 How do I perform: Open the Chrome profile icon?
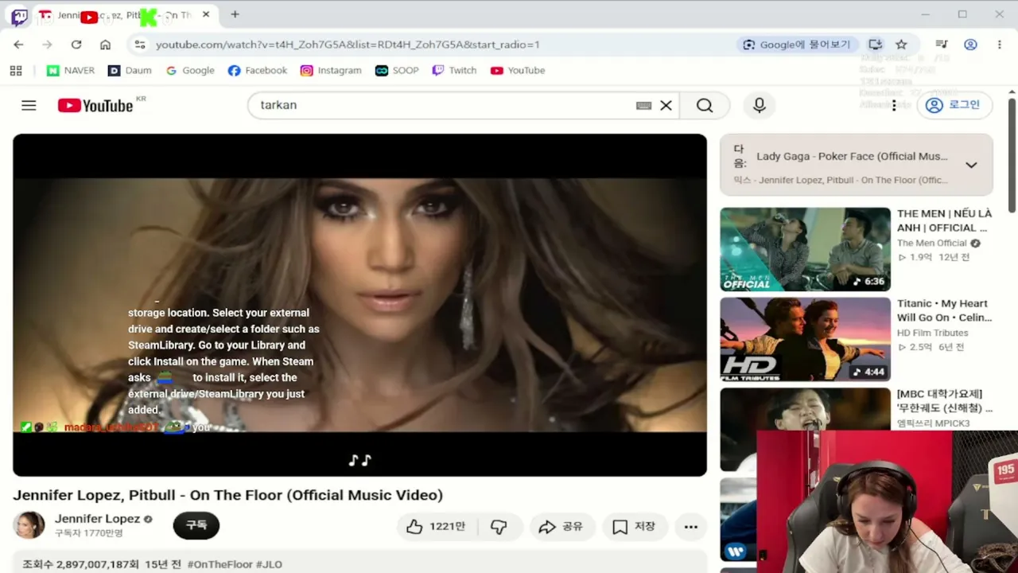coord(970,45)
